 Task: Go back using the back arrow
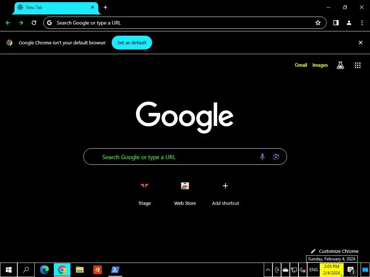pyautogui.click(x=8, y=23)
